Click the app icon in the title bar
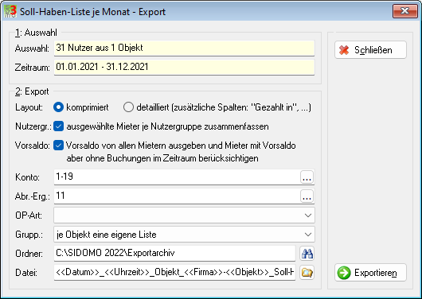 coord(10,11)
